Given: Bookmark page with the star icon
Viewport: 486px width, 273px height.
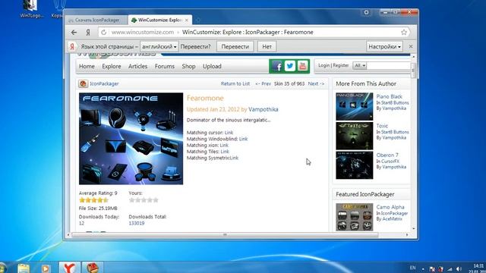Looking at the screenshot, I should coord(403,32).
